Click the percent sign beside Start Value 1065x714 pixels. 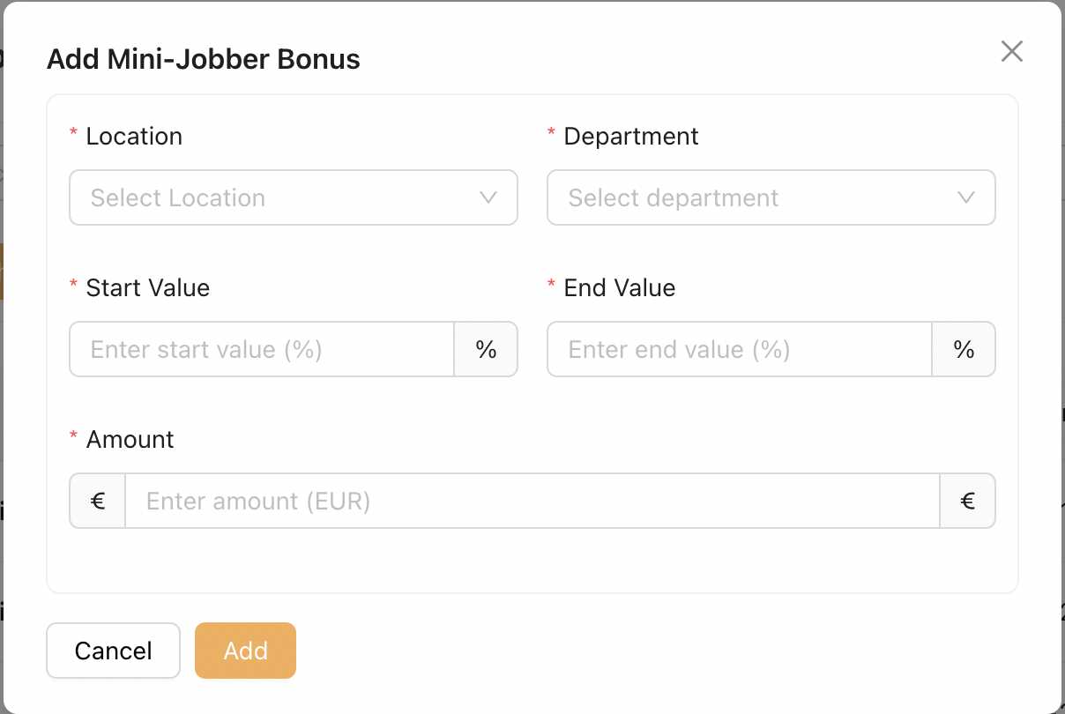click(486, 350)
